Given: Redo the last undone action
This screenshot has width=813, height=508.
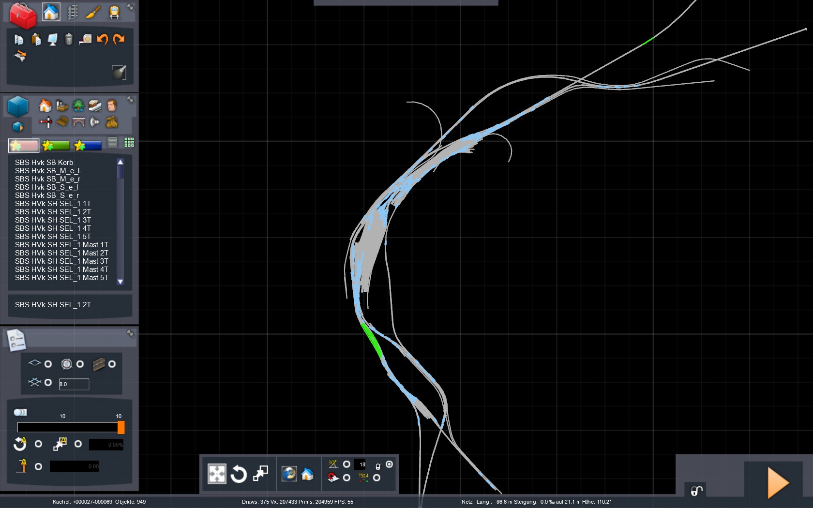Looking at the screenshot, I should click(119, 39).
